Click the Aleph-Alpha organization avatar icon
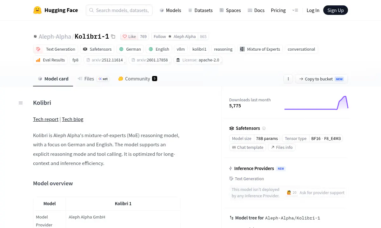This screenshot has width=381, height=228. click(35, 36)
